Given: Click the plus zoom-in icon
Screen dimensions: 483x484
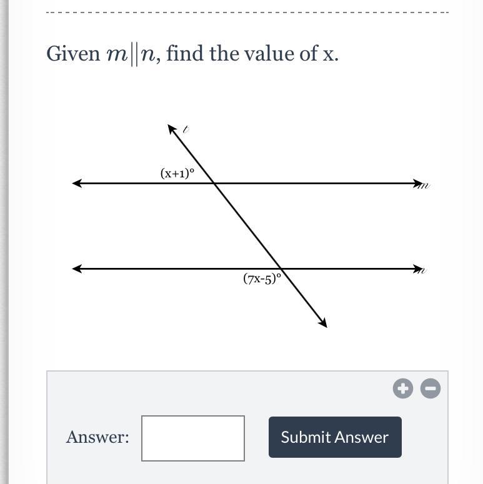Looking at the screenshot, I should pyautogui.click(x=402, y=388).
